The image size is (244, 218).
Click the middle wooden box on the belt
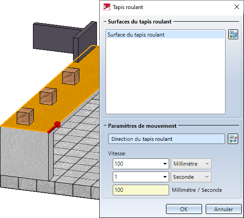click(x=48, y=96)
